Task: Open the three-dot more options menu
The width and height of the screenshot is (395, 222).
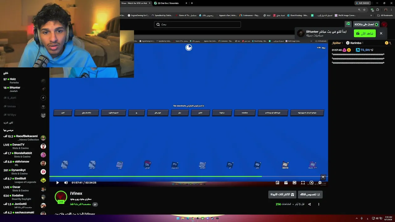Action: 319,204
